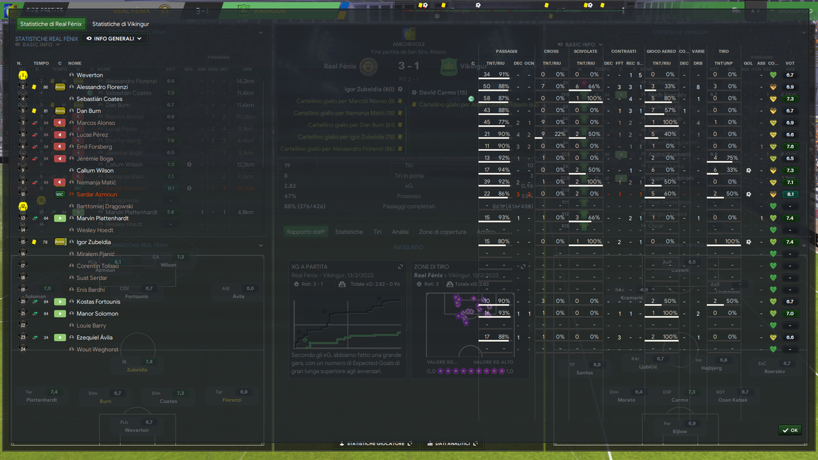Open the Info Generali view dropdown
818x460 pixels.
point(114,38)
